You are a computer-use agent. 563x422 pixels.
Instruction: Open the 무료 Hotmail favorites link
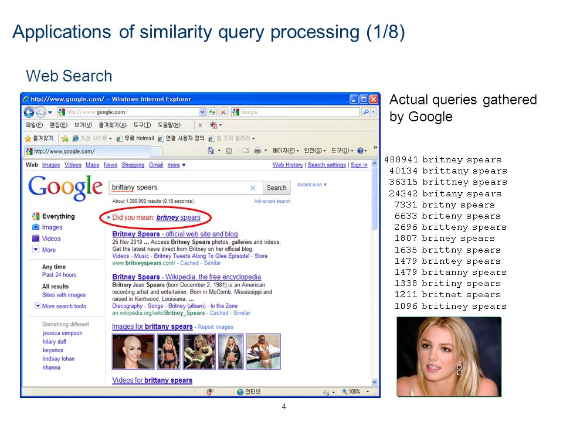pos(135,138)
